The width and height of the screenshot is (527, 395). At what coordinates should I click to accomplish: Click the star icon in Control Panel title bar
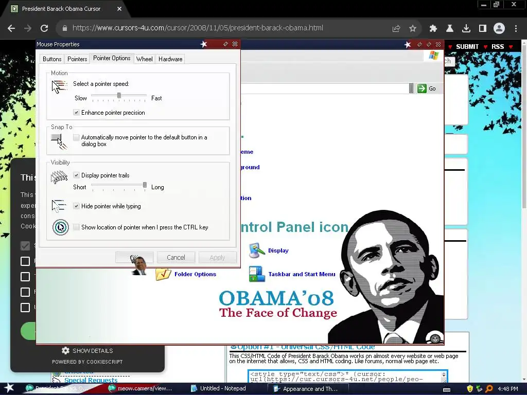(408, 44)
